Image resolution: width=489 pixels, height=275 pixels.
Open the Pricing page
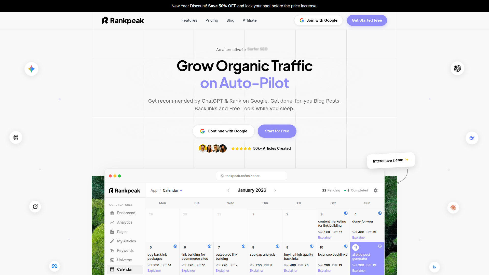[x=212, y=20]
